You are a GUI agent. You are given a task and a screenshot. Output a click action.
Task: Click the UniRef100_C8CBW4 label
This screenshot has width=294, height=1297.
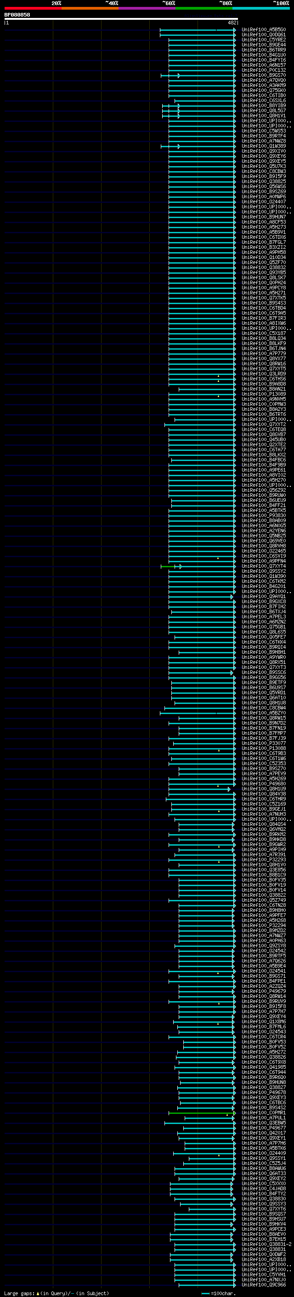pos(263,708)
